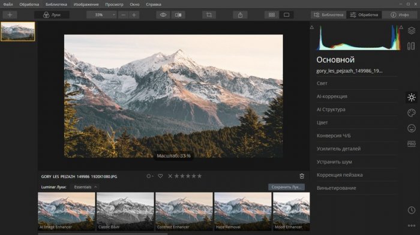The image size is (420, 235).
Task: Delete the image with the trash icon
Action: [302, 176]
